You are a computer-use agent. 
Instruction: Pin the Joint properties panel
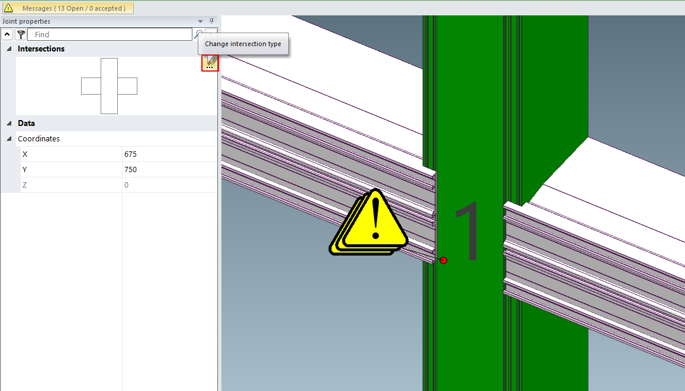[211, 21]
